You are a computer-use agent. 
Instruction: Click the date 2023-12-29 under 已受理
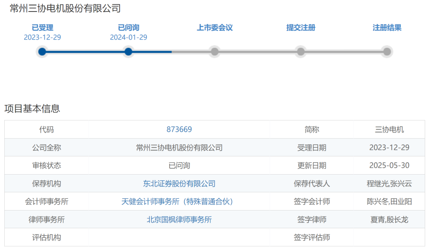42,37
